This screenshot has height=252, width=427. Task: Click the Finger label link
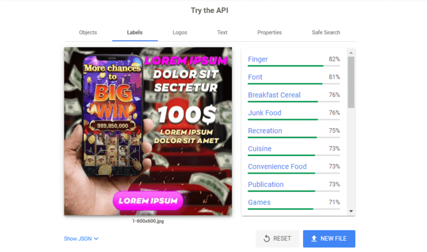click(x=257, y=59)
